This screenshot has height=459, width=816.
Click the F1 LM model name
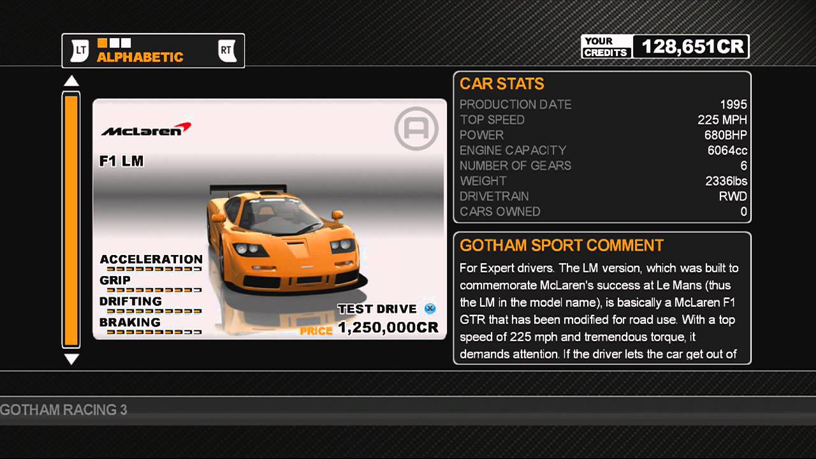(x=121, y=161)
